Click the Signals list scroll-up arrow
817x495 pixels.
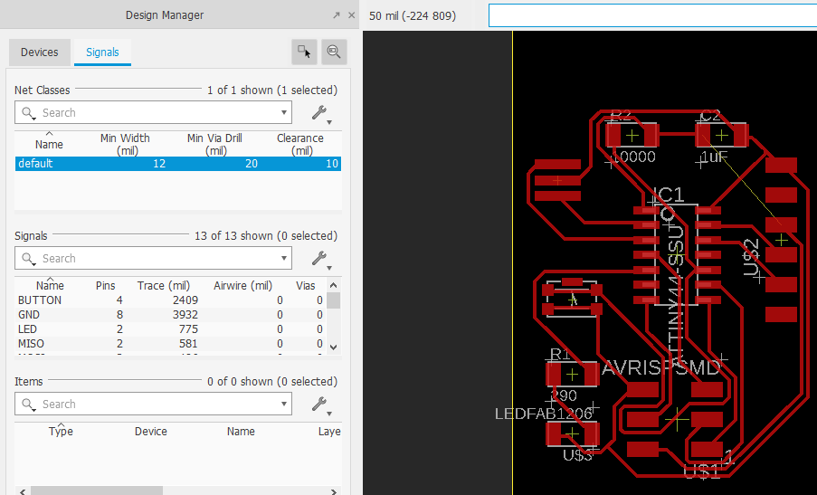334,285
